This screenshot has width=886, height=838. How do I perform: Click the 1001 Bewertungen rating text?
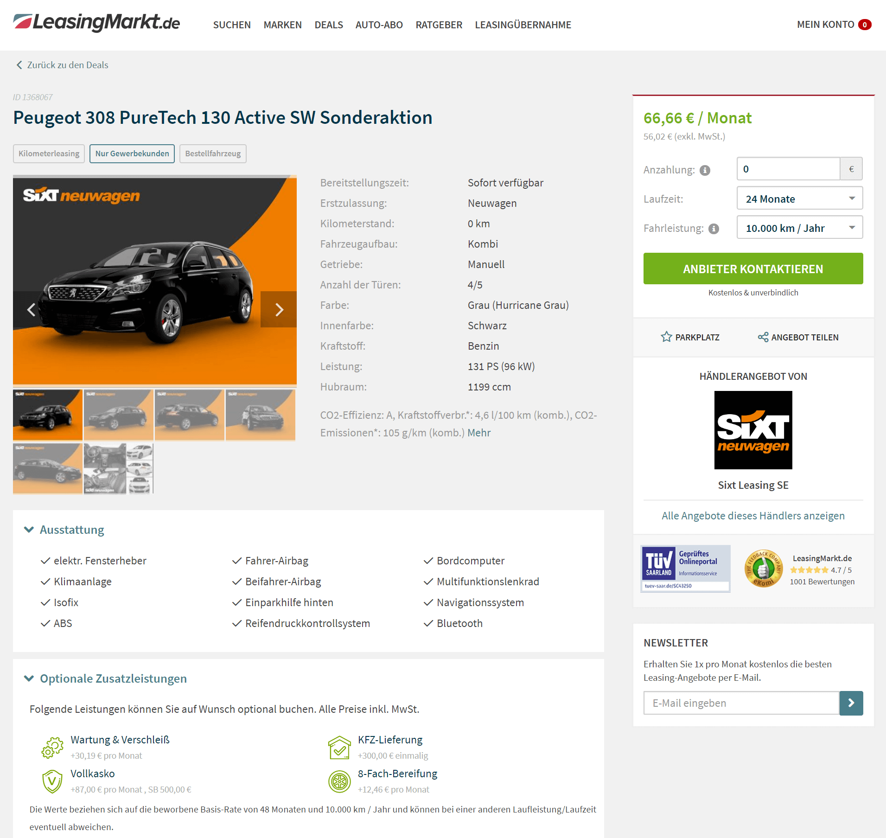(x=822, y=582)
